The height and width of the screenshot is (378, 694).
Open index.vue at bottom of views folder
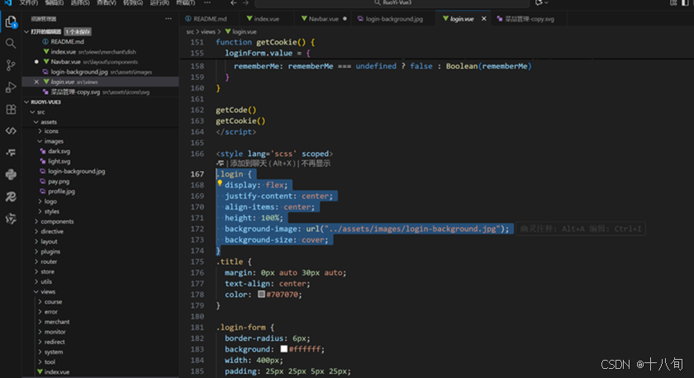point(57,372)
